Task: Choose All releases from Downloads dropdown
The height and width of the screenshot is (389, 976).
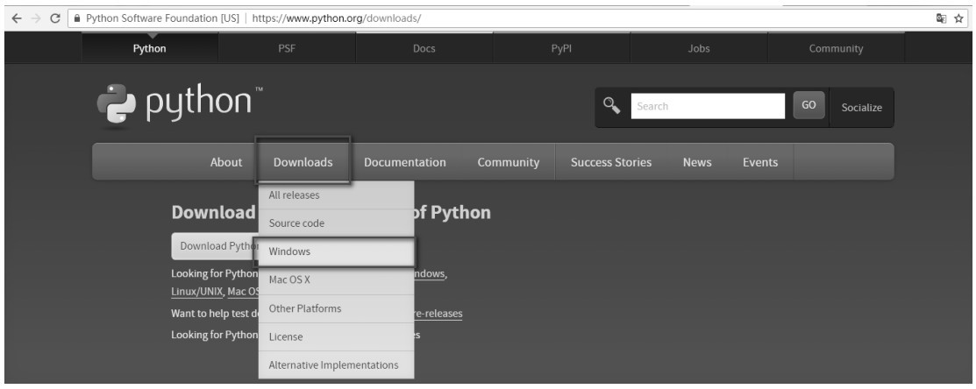Action: (x=336, y=195)
